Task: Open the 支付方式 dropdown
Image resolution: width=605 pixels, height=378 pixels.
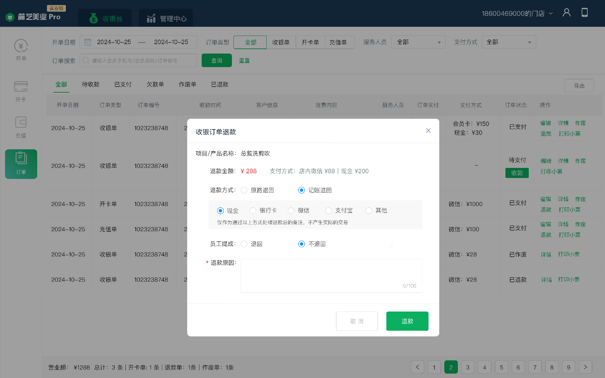Action: tap(509, 42)
